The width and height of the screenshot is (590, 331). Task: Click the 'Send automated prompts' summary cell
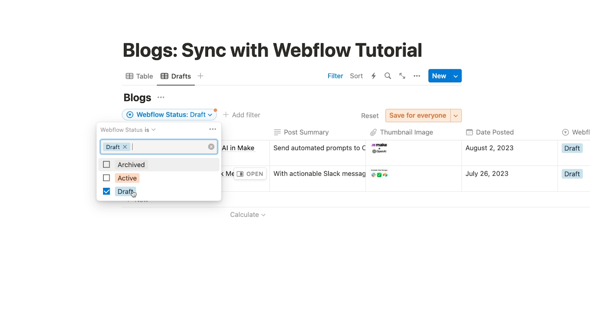pos(317,153)
